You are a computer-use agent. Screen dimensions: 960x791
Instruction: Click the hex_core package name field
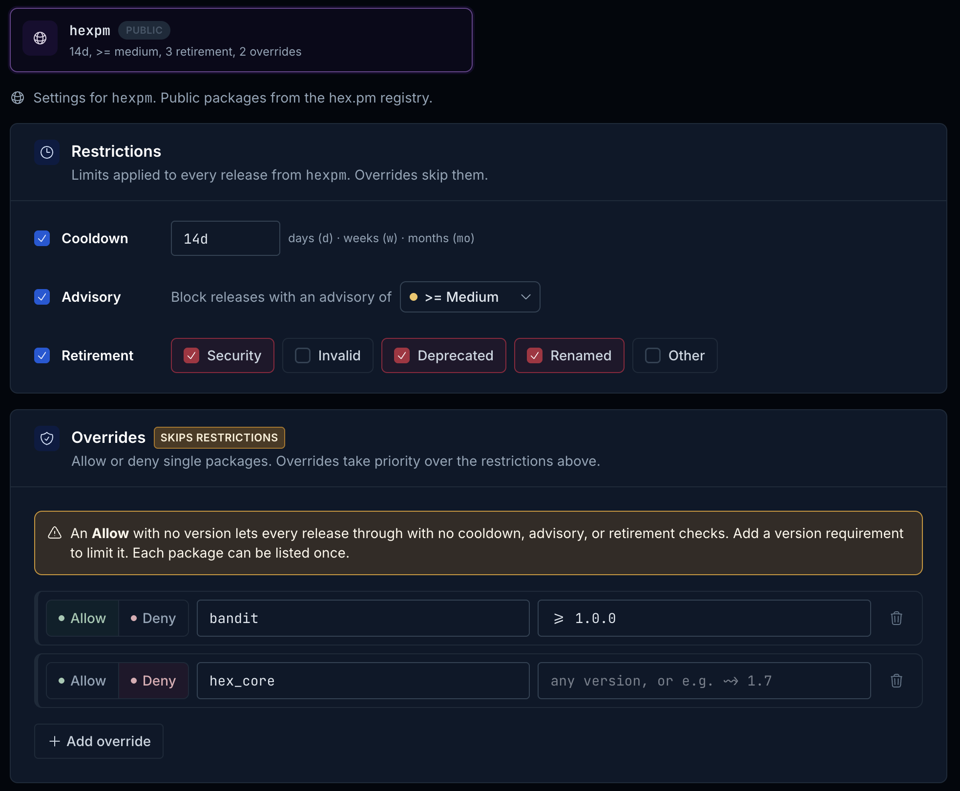click(x=363, y=681)
